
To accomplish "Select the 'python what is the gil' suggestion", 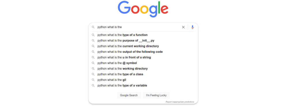I will [x=143, y=80].
